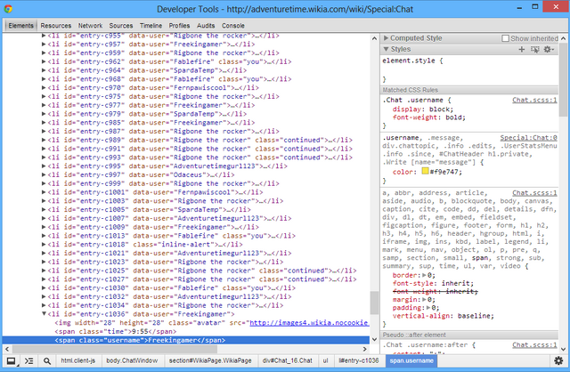Expand the margin property shorthand arrow
The image size is (570, 372).
(x=424, y=300)
